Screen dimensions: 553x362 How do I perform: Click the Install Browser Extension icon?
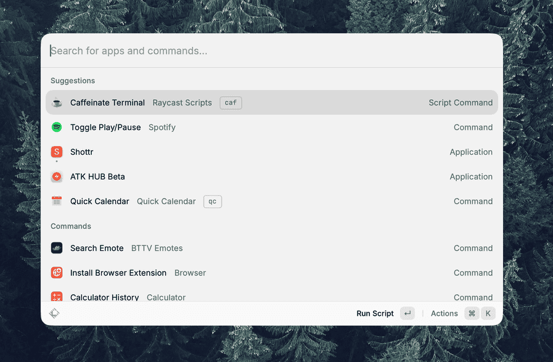point(57,273)
